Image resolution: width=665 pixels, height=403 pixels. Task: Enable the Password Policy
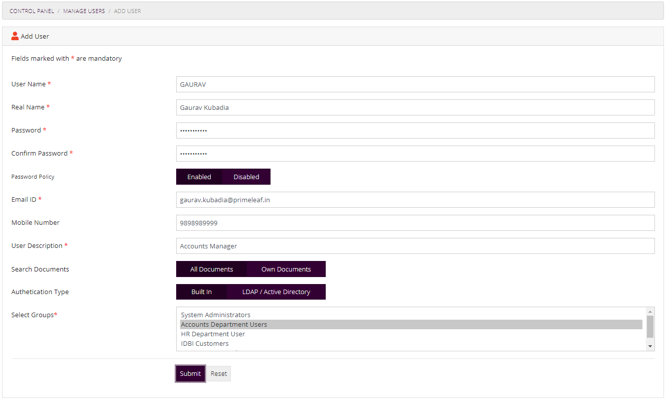[199, 177]
